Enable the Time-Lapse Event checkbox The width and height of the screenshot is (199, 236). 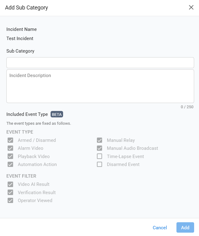pyautogui.click(x=99, y=157)
